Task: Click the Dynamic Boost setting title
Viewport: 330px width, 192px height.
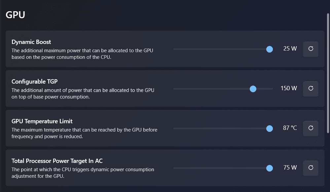Action: tap(31, 42)
